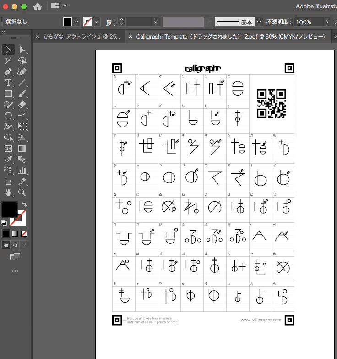Select the Shaper tool
The image size is (337, 359).
click(x=8, y=105)
